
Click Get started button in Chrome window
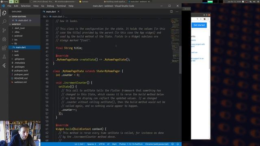199,25
